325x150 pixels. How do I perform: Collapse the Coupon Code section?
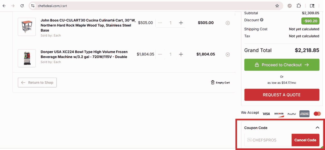click(x=317, y=128)
